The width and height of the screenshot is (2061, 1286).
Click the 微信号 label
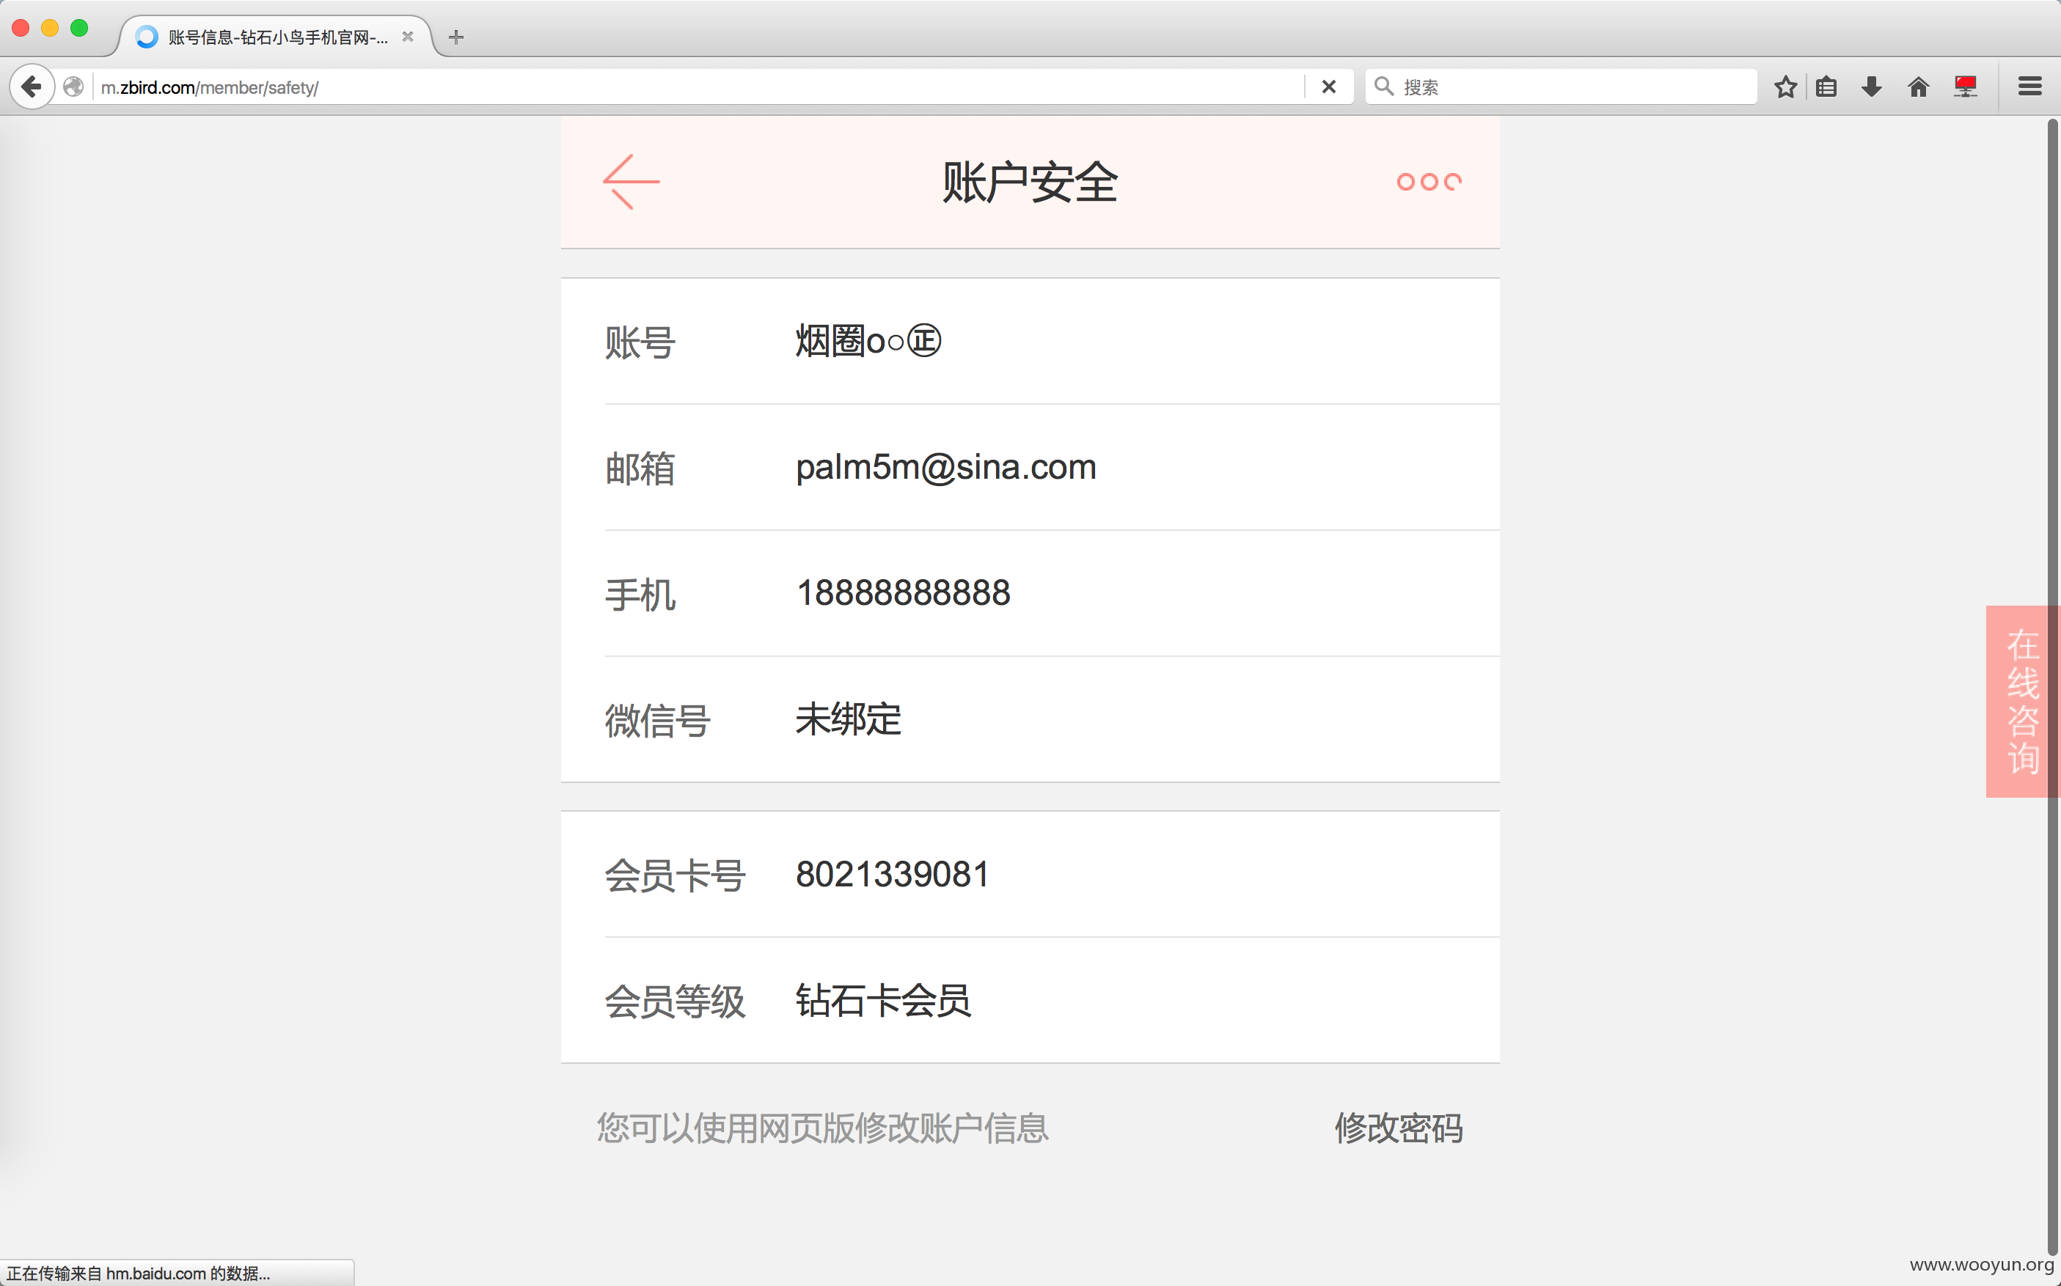tap(657, 721)
